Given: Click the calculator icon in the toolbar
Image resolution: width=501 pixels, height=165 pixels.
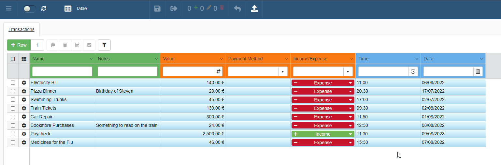Looking at the screenshot, I should click(x=77, y=45).
